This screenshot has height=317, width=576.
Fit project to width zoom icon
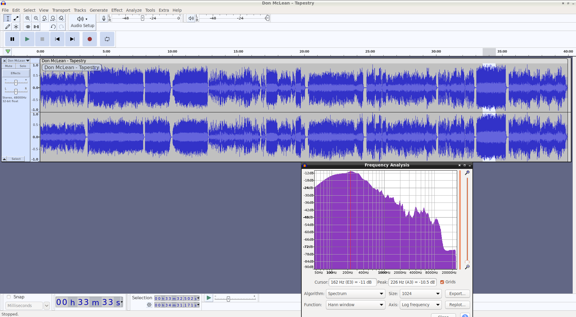click(53, 18)
